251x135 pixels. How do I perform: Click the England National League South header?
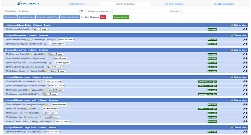click(125, 127)
